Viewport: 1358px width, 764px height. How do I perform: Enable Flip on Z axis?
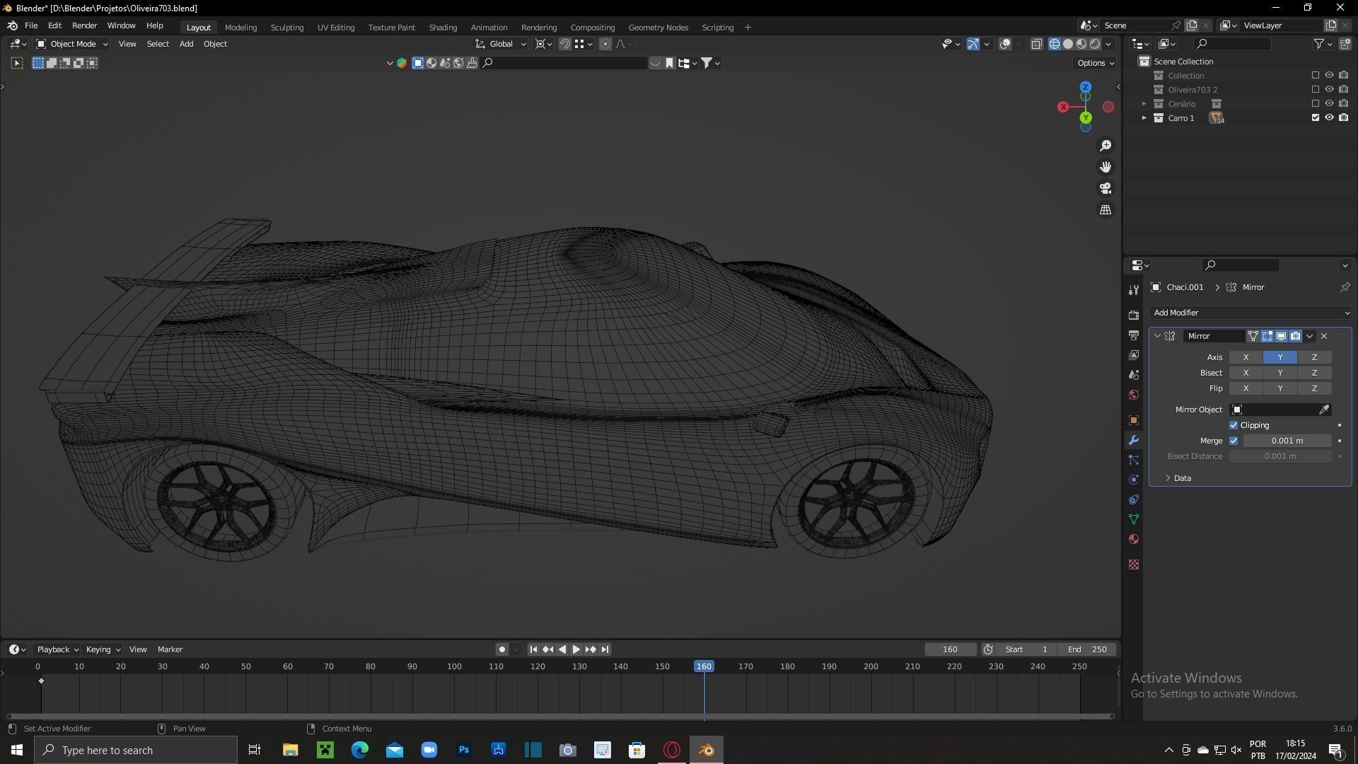click(1314, 388)
